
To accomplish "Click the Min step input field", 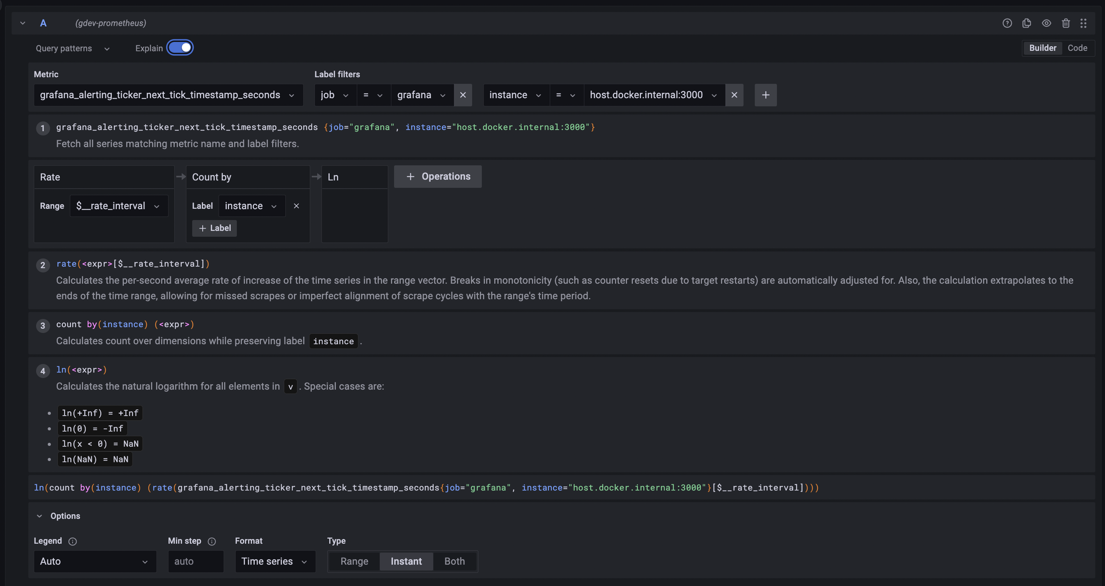I will click(196, 561).
